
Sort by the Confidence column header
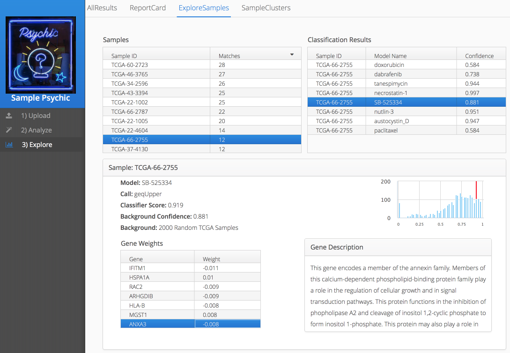click(479, 56)
